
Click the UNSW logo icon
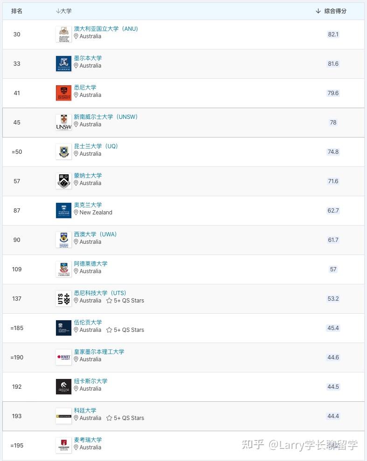click(x=63, y=123)
